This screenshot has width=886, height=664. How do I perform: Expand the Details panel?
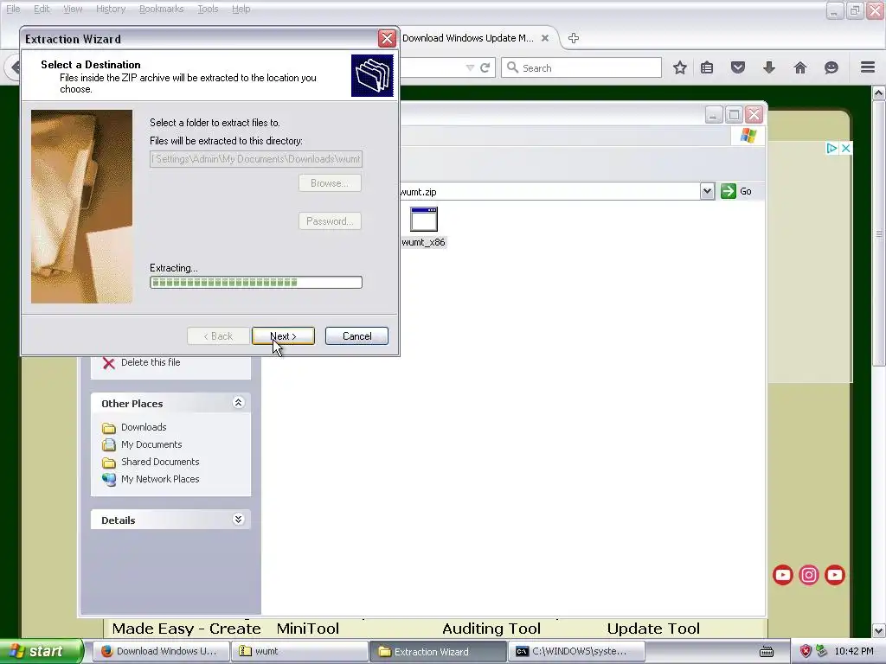pyautogui.click(x=238, y=520)
